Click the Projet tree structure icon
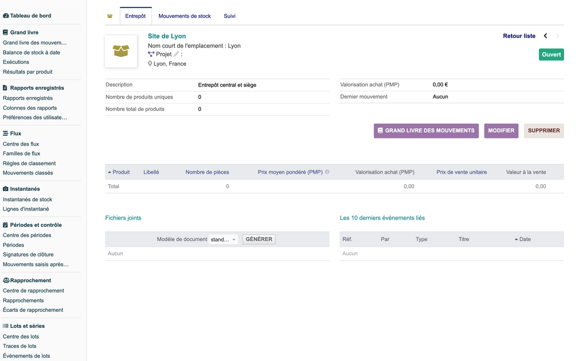This screenshot has width=583, height=361. (x=151, y=54)
